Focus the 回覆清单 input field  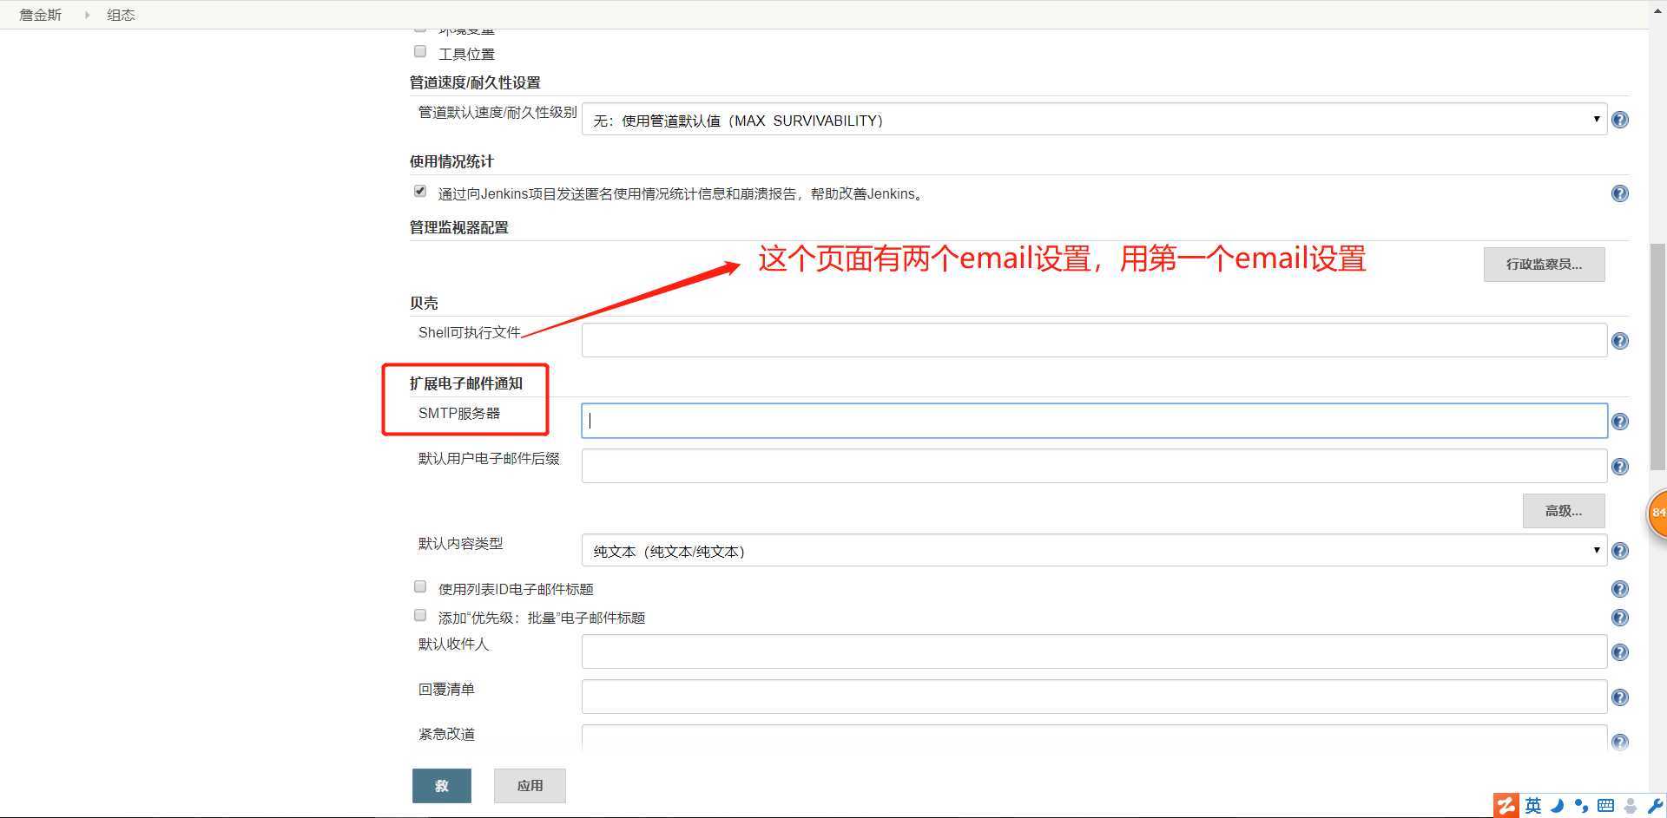pos(1094,697)
